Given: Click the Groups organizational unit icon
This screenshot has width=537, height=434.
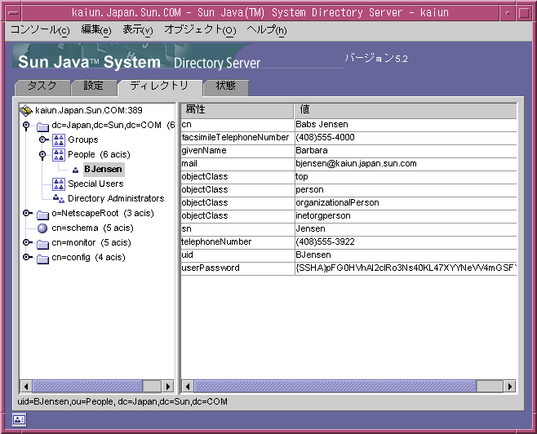Looking at the screenshot, I should click(59, 140).
